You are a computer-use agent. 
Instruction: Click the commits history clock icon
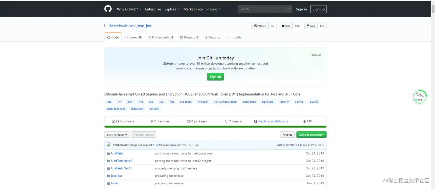[x=113, y=121]
